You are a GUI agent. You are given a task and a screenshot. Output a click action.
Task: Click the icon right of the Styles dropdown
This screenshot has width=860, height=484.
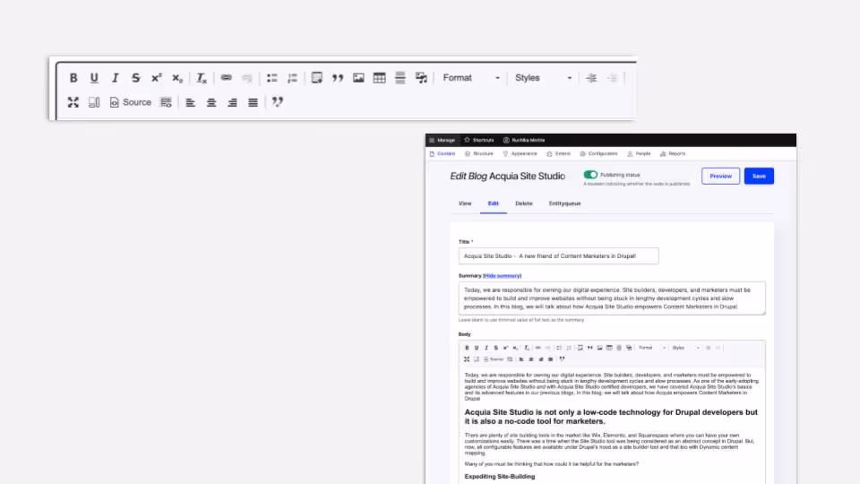coord(591,78)
